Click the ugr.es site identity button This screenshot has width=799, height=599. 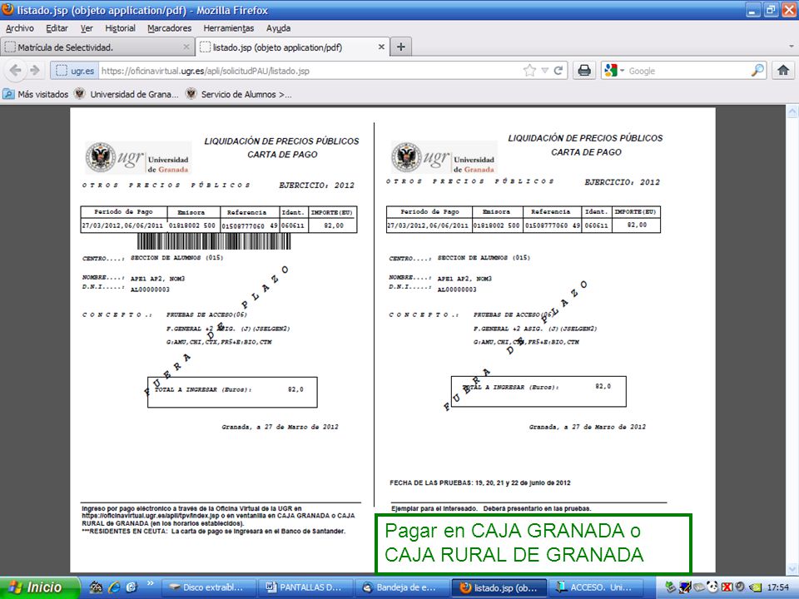click(x=74, y=70)
